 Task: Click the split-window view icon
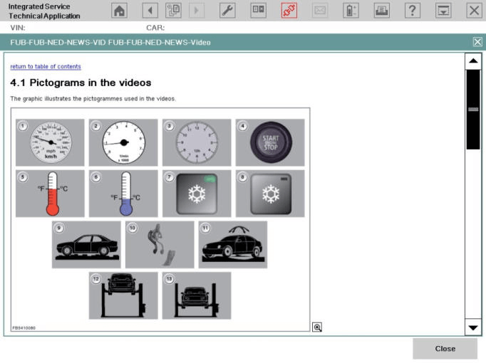(x=258, y=11)
